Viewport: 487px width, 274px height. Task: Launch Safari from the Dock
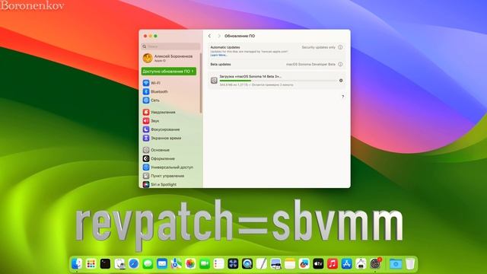point(134,264)
